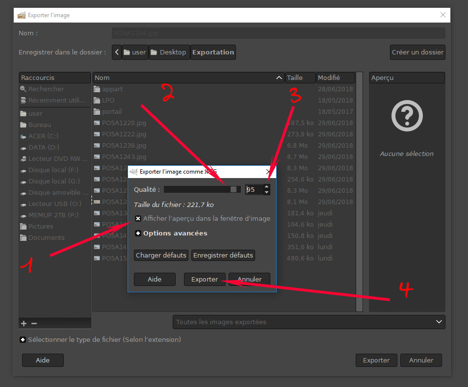Click Exporter in the JPEG dialog
Screen dimensions: 468x387
coord(205,279)
